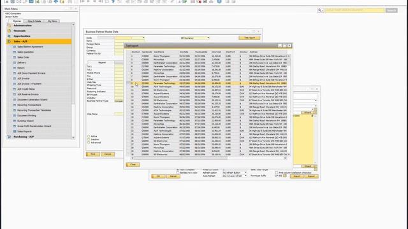Click the Export button

click(311, 176)
